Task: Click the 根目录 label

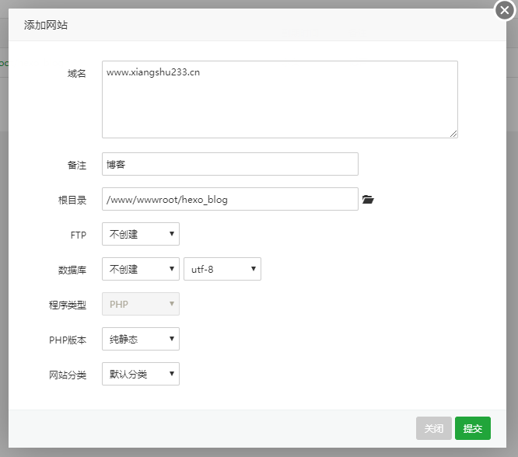Action: tap(72, 200)
